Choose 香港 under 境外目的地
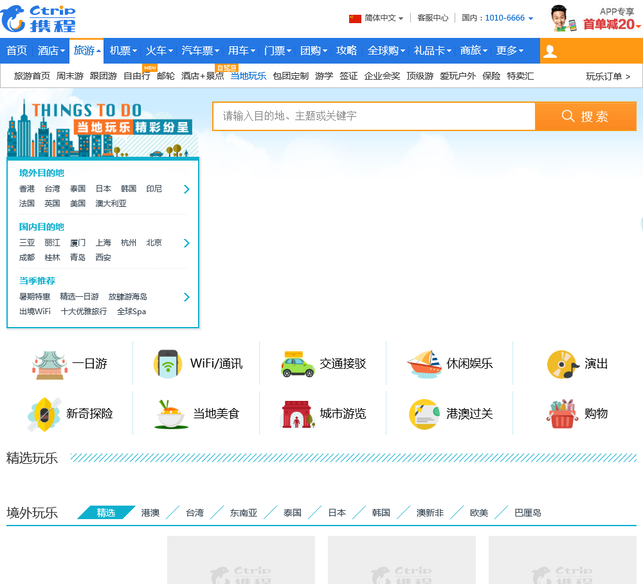Viewport: 643px width, 584px height. 27,189
